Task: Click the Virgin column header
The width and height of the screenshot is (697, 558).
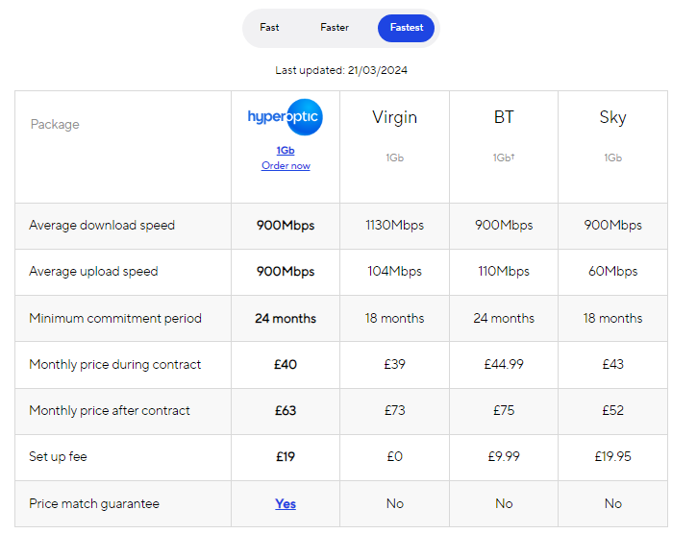Action: (x=395, y=117)
